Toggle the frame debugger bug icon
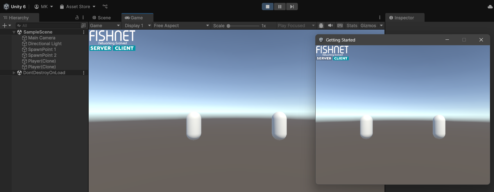This screenshot has width=494, height=192. click(x=321, y=26)
